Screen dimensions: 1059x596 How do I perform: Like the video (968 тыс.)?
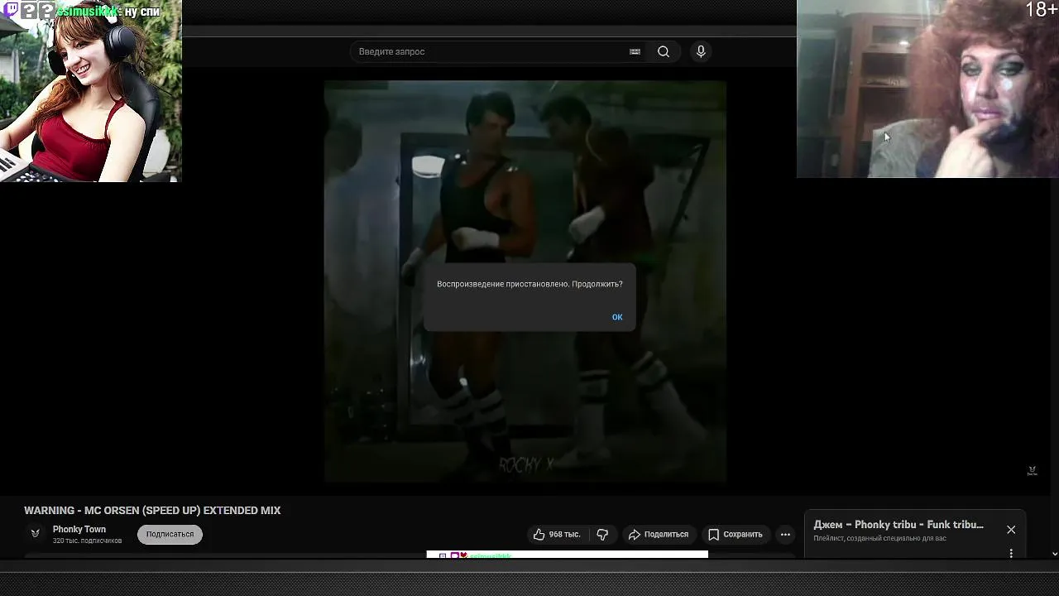(557, 535)
